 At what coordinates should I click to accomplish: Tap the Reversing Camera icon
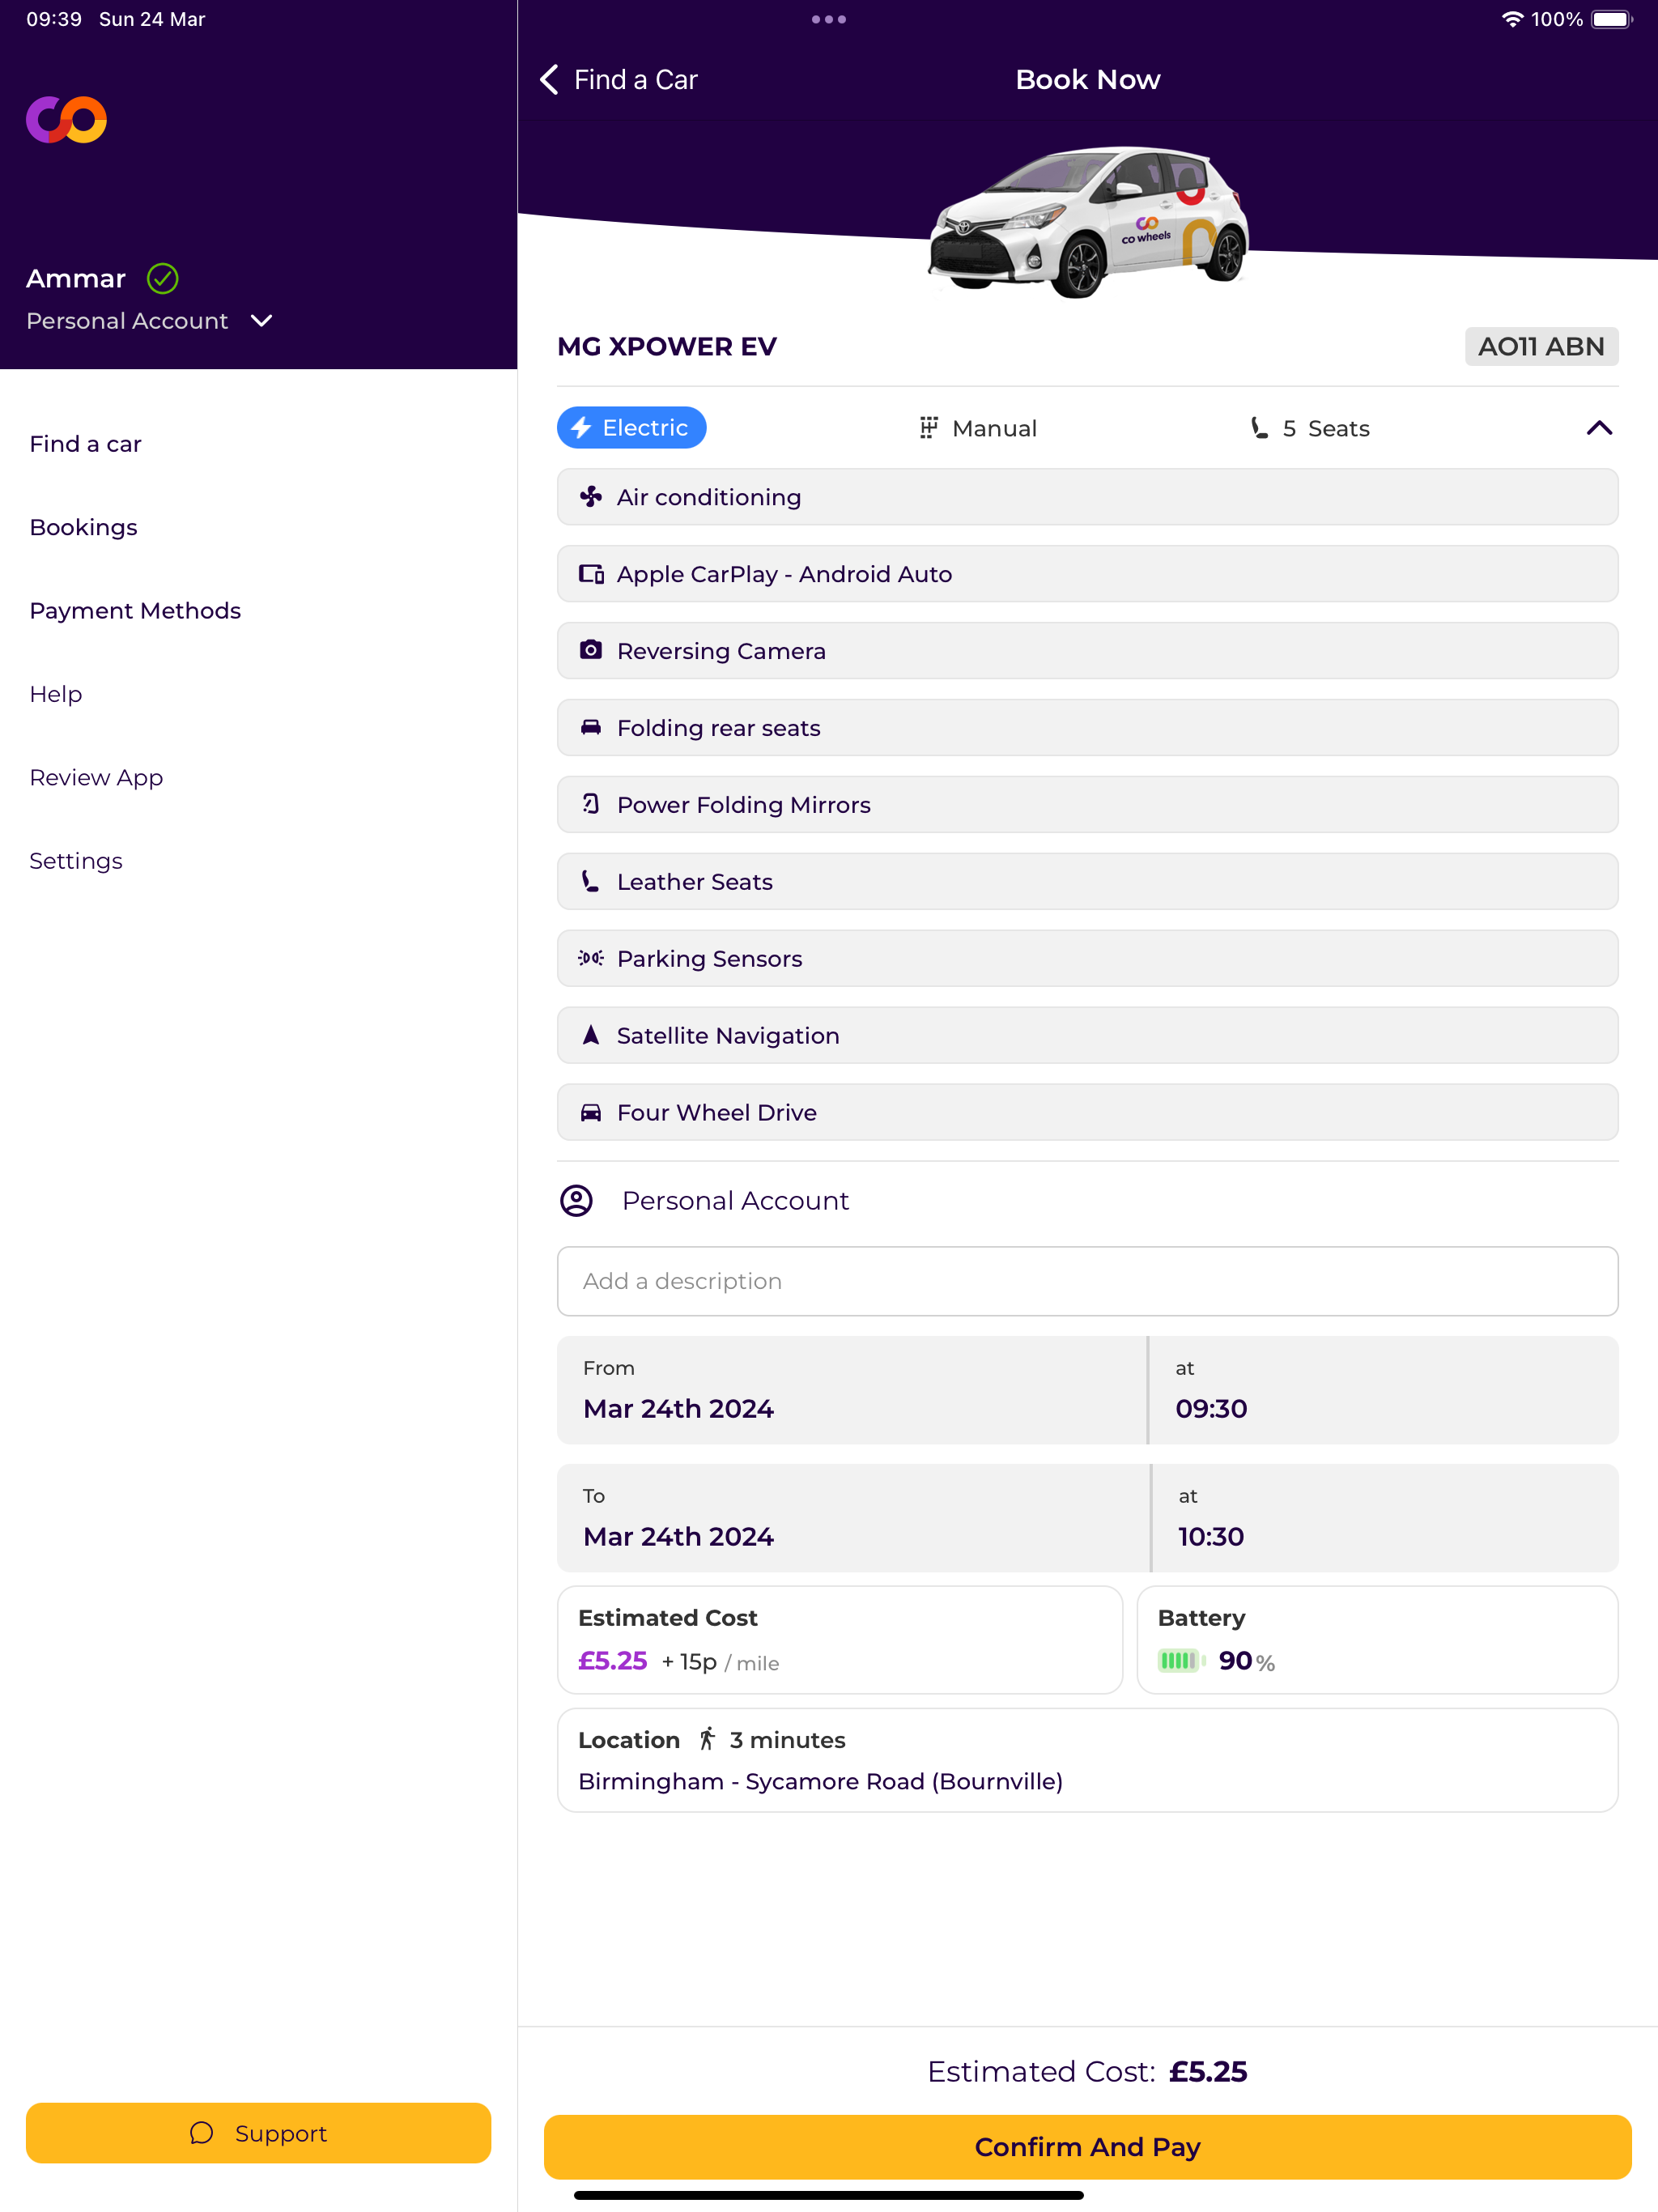(591, 650)
